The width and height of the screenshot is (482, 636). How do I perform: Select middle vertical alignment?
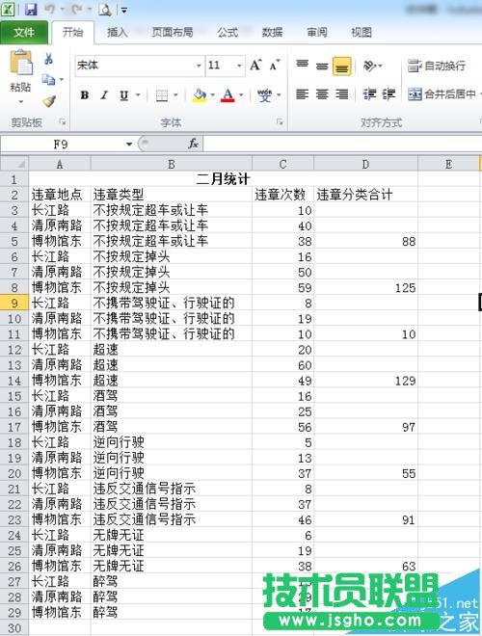pos(322,66)
